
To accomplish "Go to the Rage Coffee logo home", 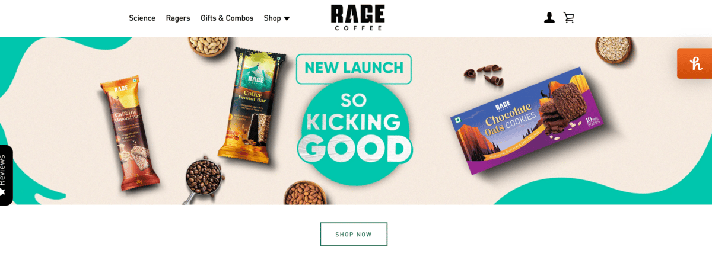I will [x=358, y=17].
